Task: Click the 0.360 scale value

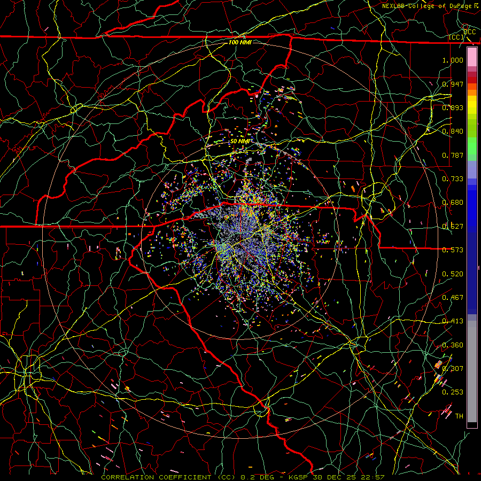Action: click(x=453, y=345)
